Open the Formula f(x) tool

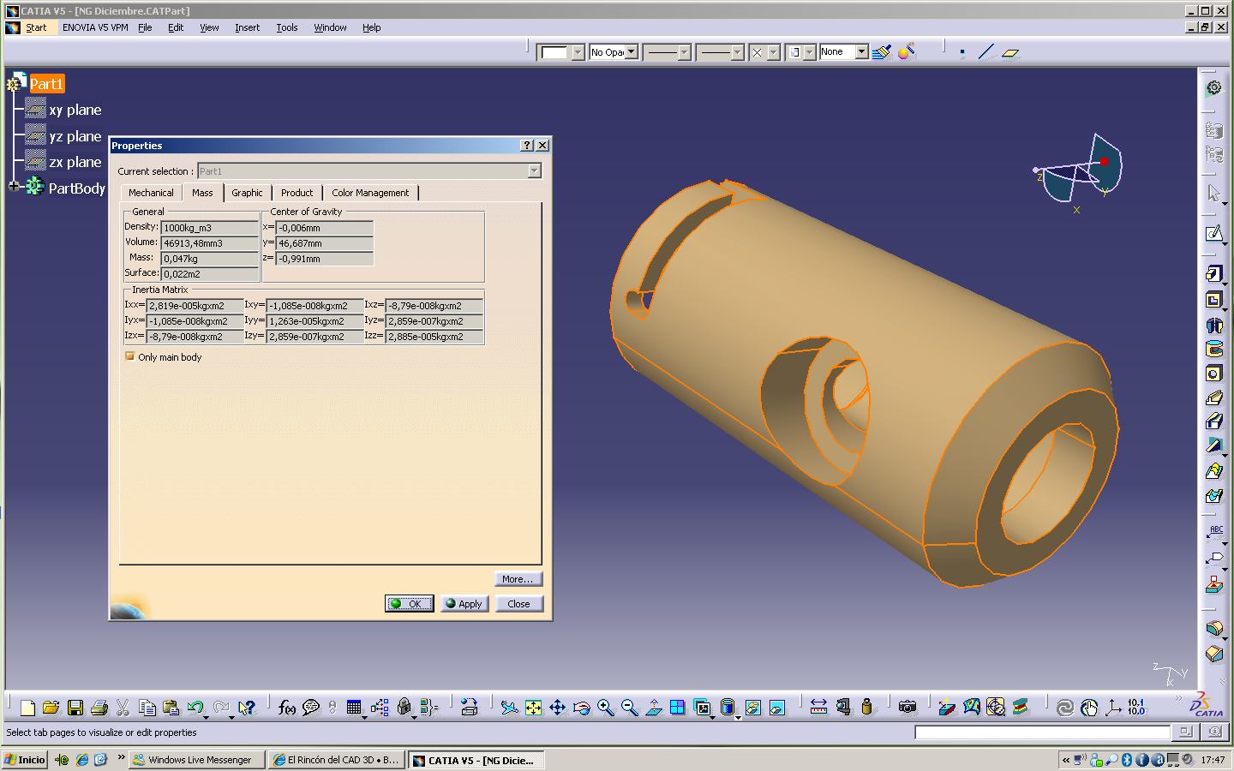coord(287,708)
